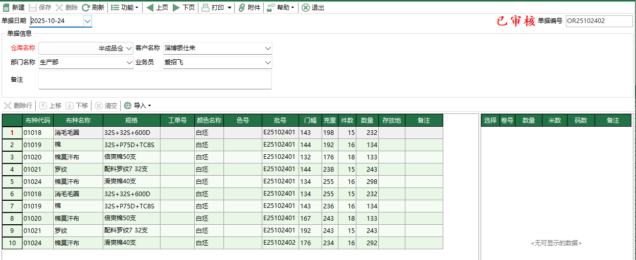Click the 卷号 header in right panel
This screenshot has height=260, width=636.
pos(507,121)
